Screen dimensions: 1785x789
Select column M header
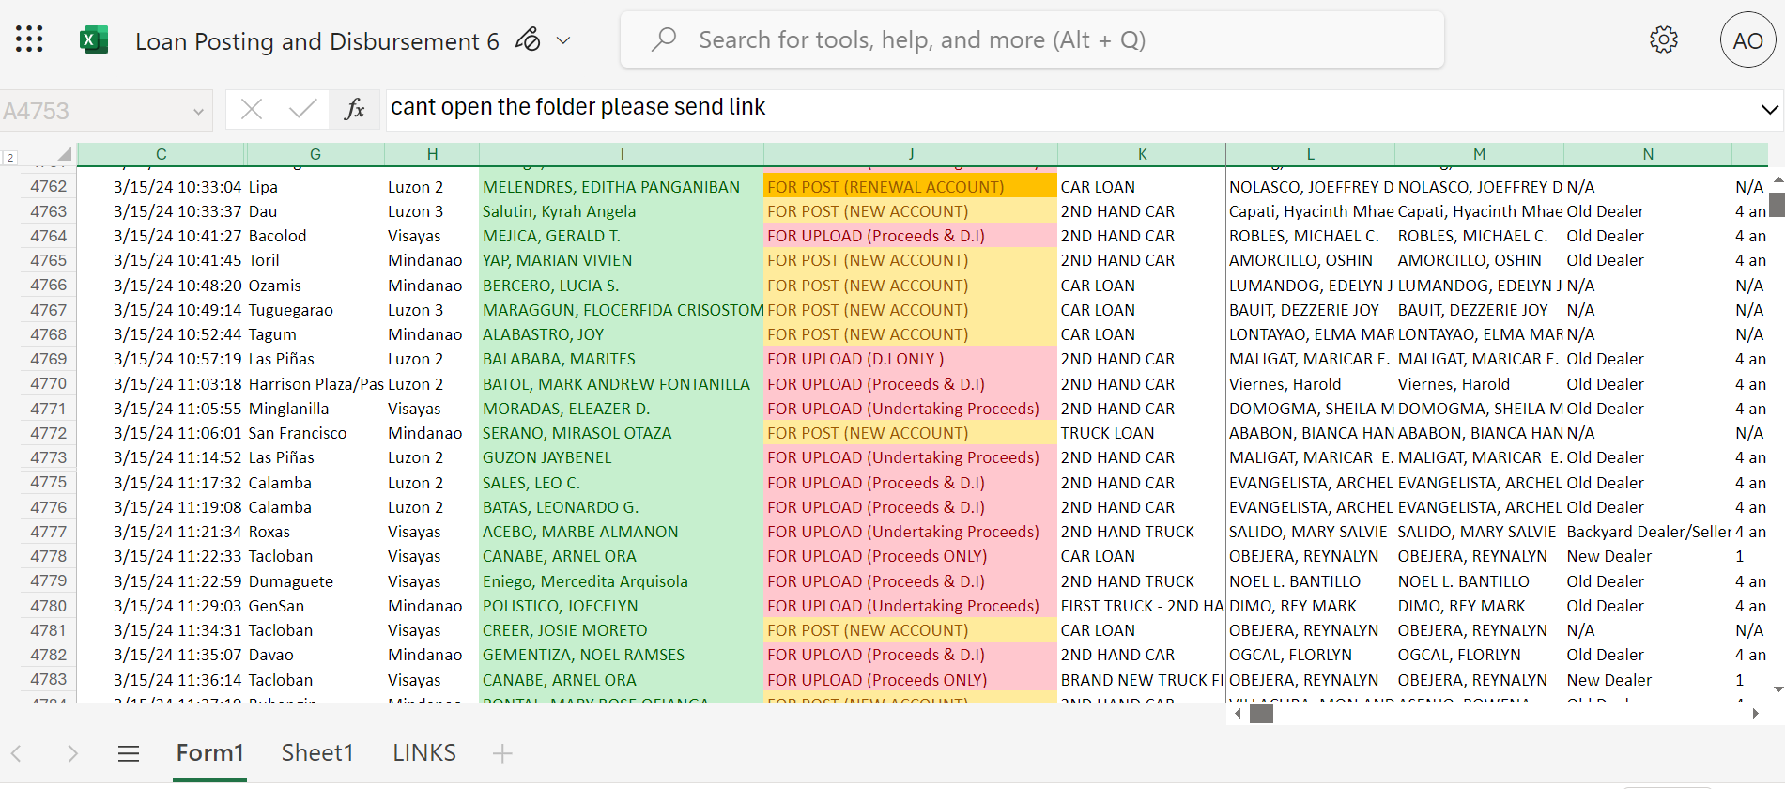1479,154
